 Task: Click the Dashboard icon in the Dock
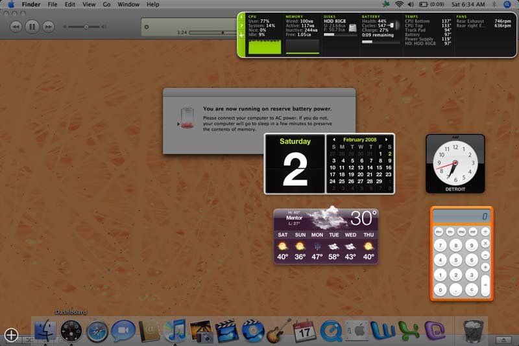71,331
